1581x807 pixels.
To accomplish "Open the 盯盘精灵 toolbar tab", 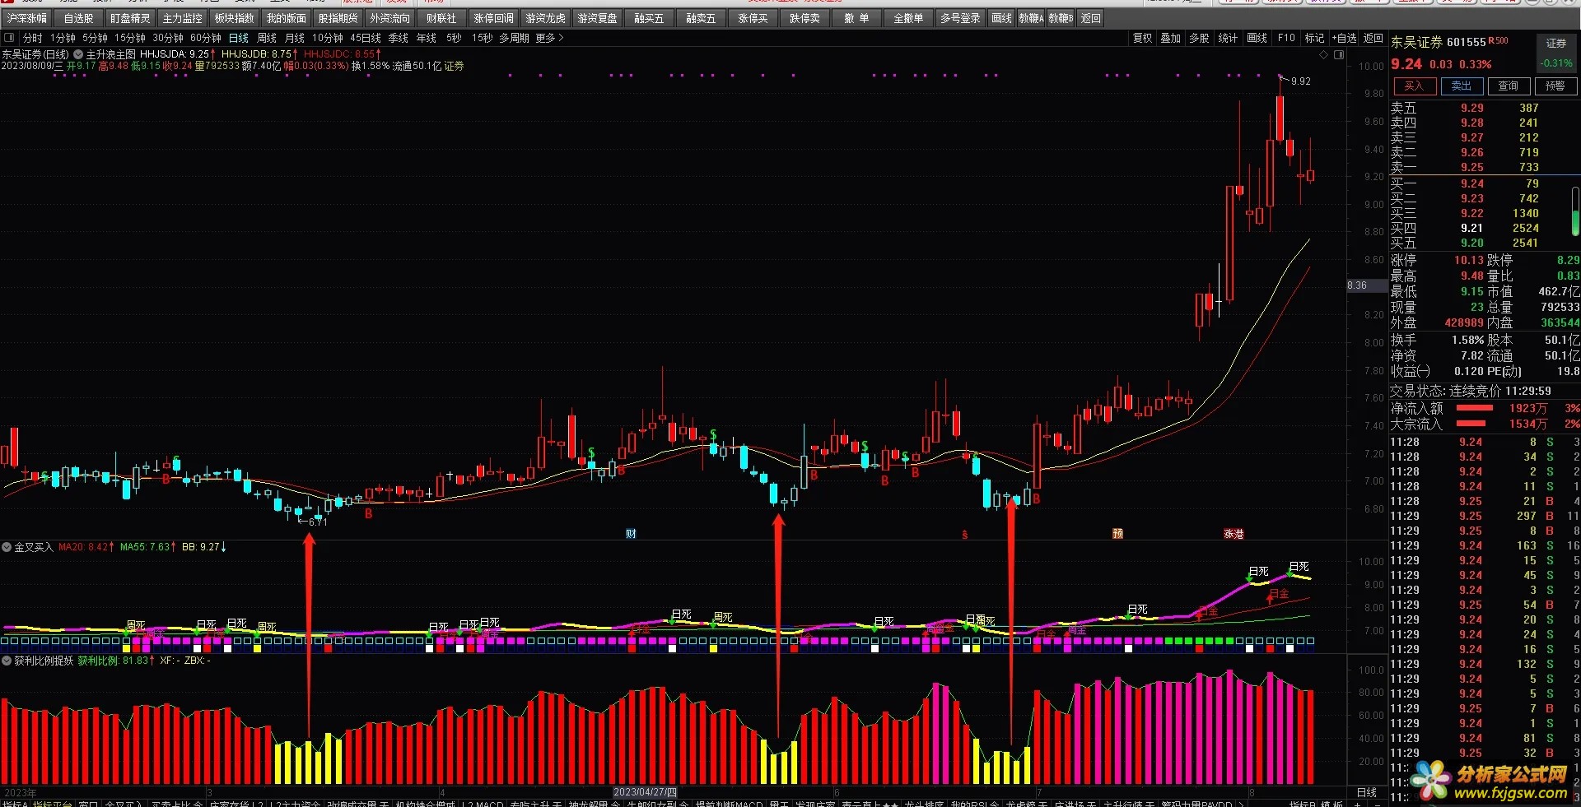I will pos(131,18).
